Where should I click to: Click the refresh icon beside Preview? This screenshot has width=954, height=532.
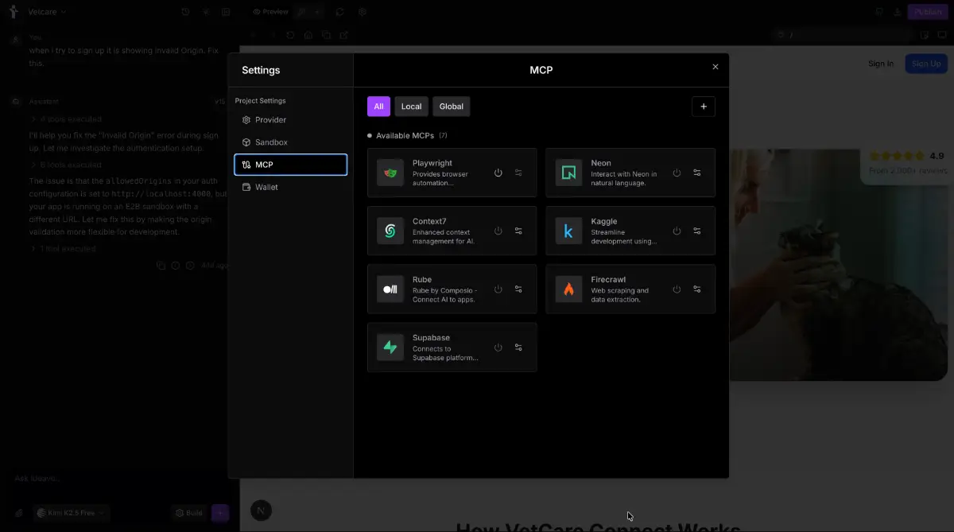pos(340,12)
